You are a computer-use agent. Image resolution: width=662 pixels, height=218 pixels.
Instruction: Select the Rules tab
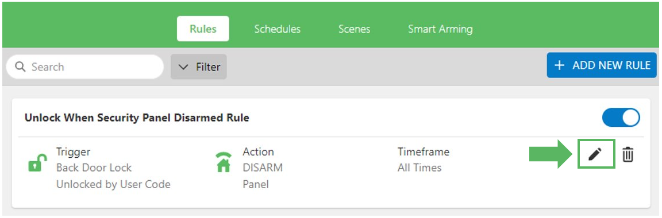tap(203, 29)
